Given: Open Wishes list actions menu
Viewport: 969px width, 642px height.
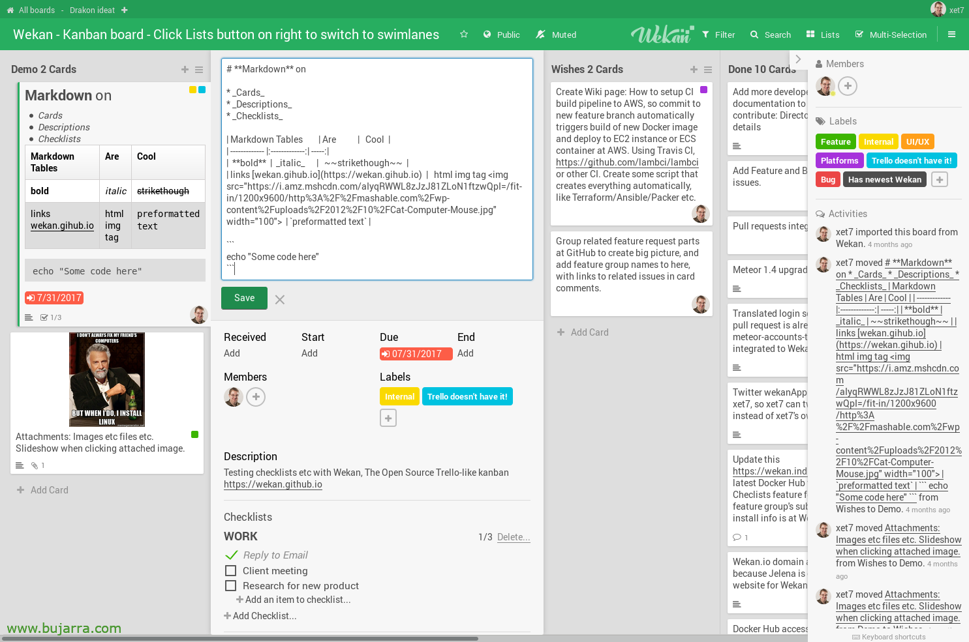Looking at the screenshot, I should click(708, 69).
